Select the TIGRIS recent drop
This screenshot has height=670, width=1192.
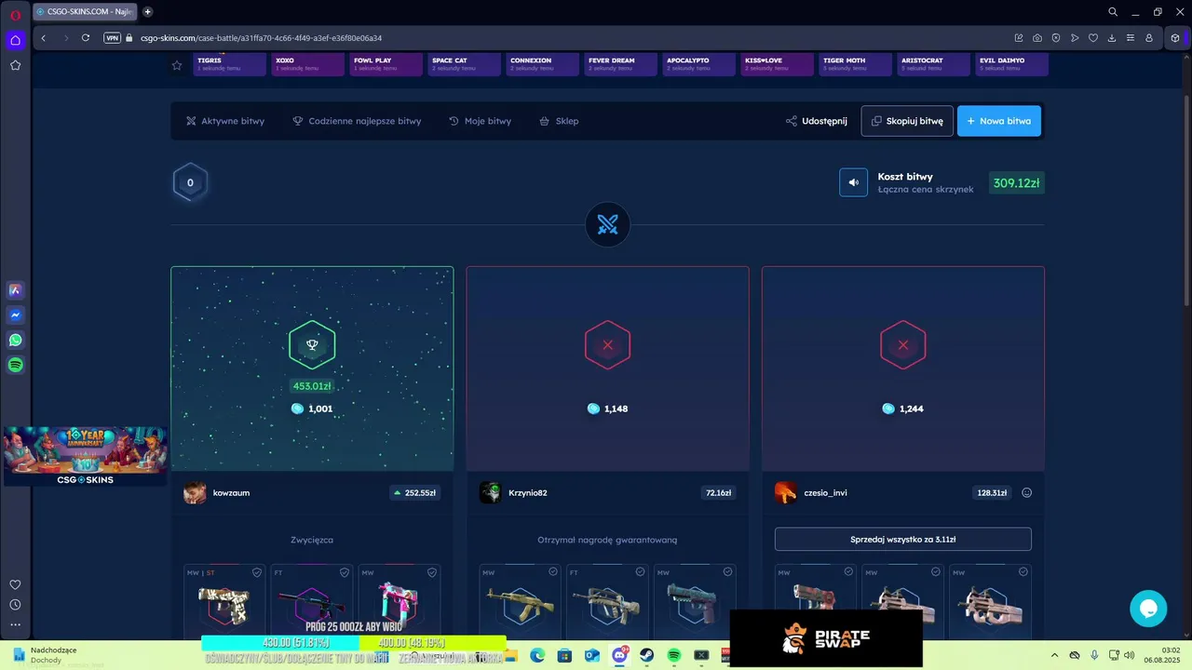point(229,64)
